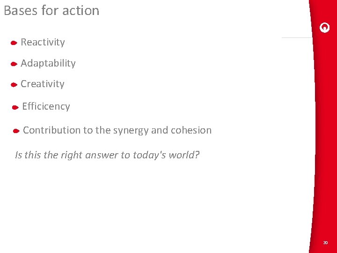This screenshot has width=337, height=253.
Task: Select the slide title Bases for action
Action: (51, 10)
